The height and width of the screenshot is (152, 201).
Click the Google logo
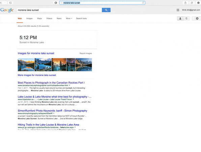coord(7,10)
